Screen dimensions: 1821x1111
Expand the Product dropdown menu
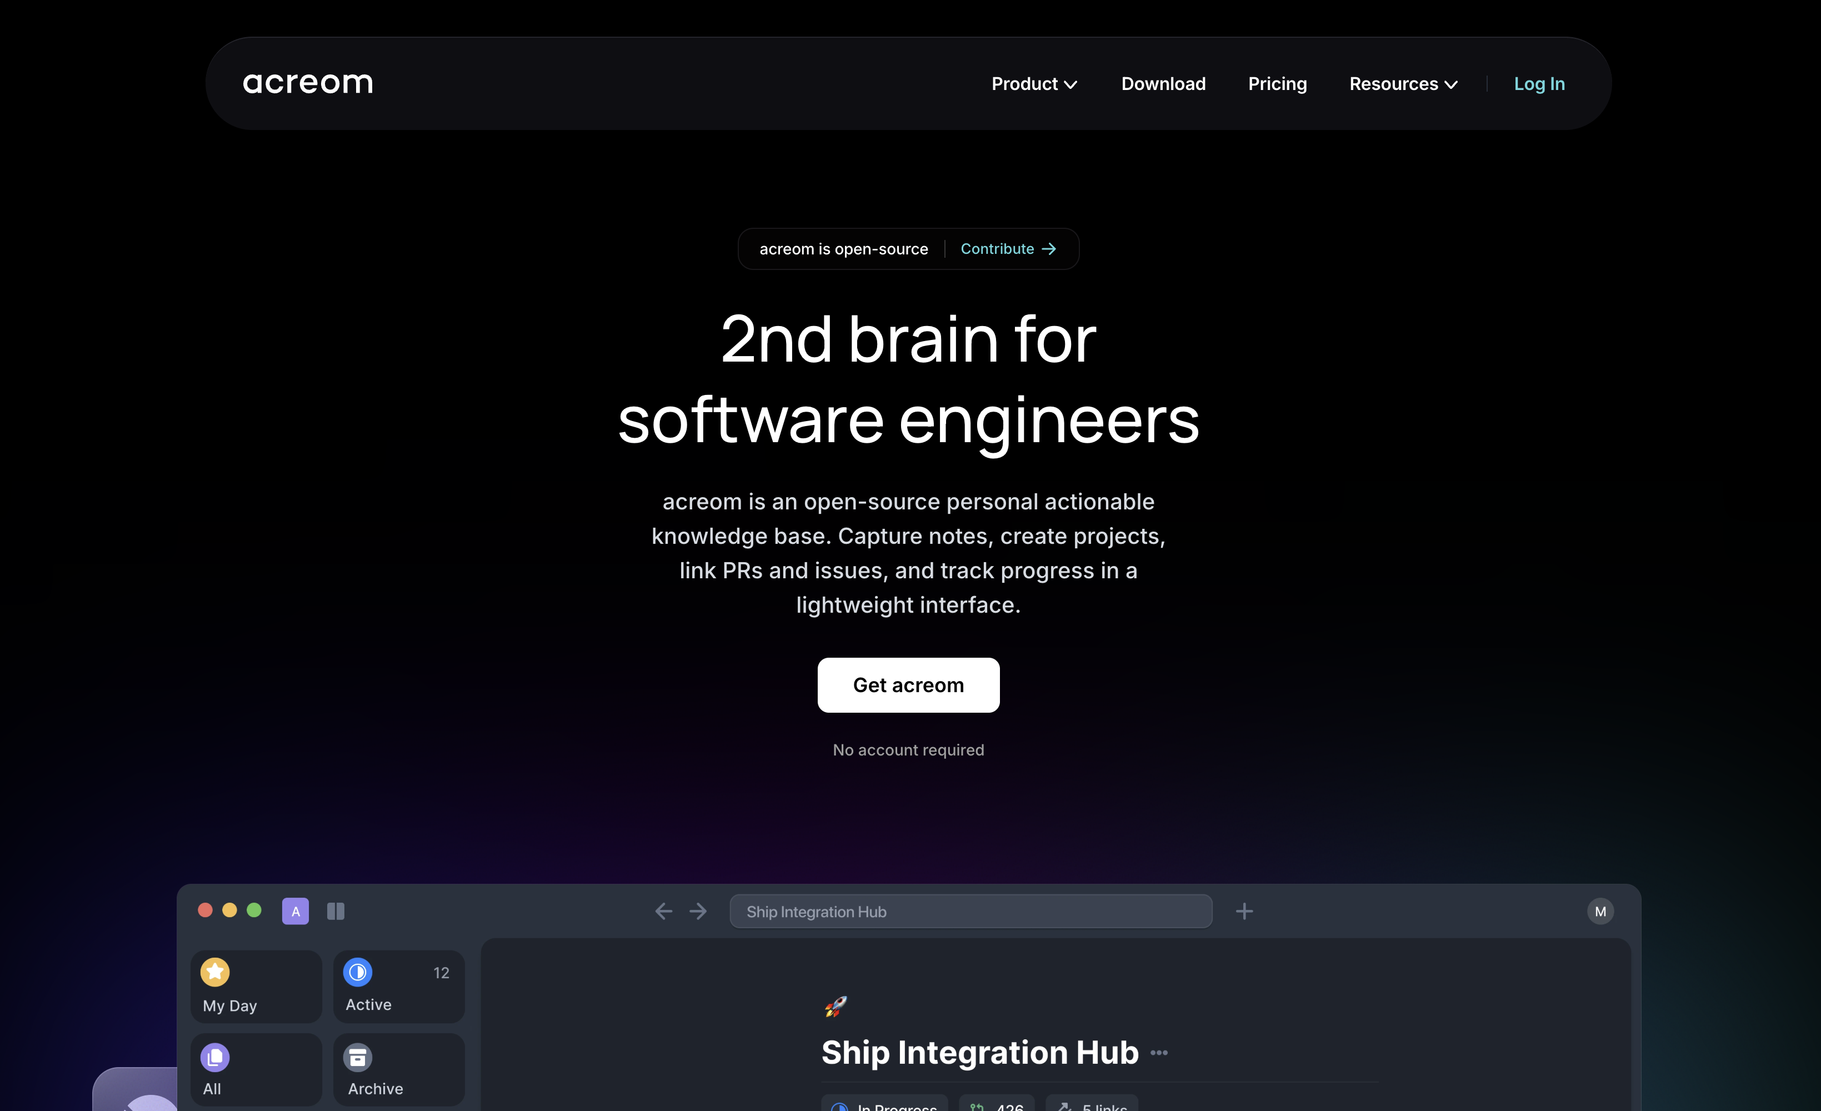pos(1034,84)
